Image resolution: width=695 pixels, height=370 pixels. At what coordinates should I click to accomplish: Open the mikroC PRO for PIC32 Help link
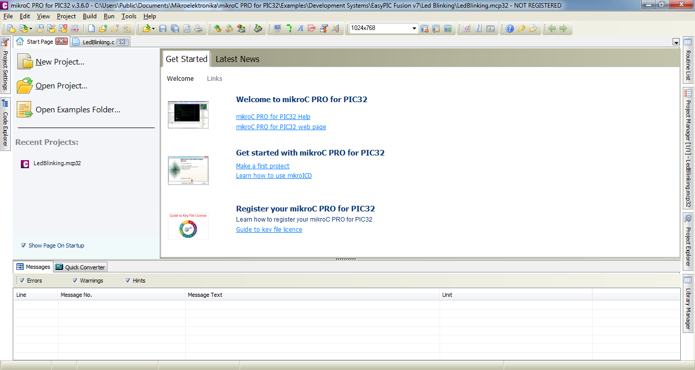tap(273, 117)
